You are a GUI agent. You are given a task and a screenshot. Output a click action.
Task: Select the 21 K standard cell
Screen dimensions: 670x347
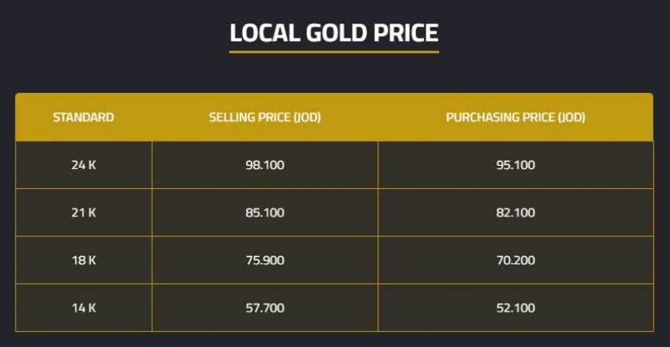pyautogui.click(x=84, y=212)
